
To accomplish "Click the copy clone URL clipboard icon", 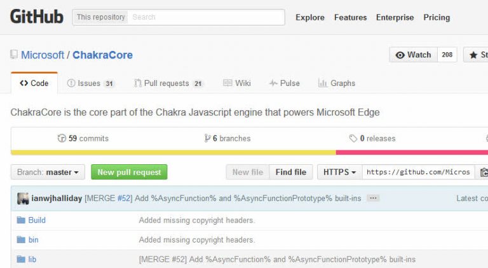I will 484,172.
